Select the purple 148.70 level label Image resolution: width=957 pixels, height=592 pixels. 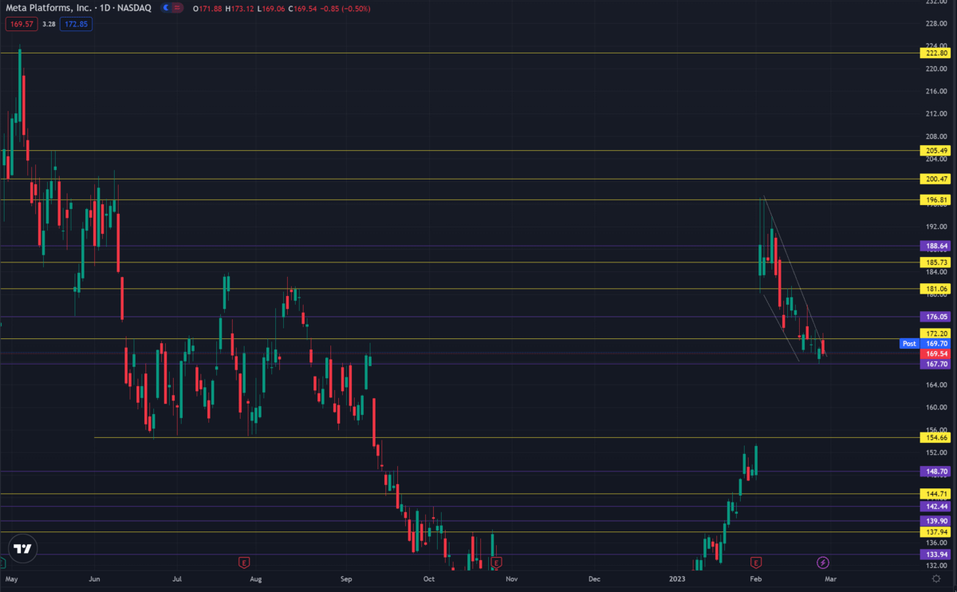click(x=935, y=472)
